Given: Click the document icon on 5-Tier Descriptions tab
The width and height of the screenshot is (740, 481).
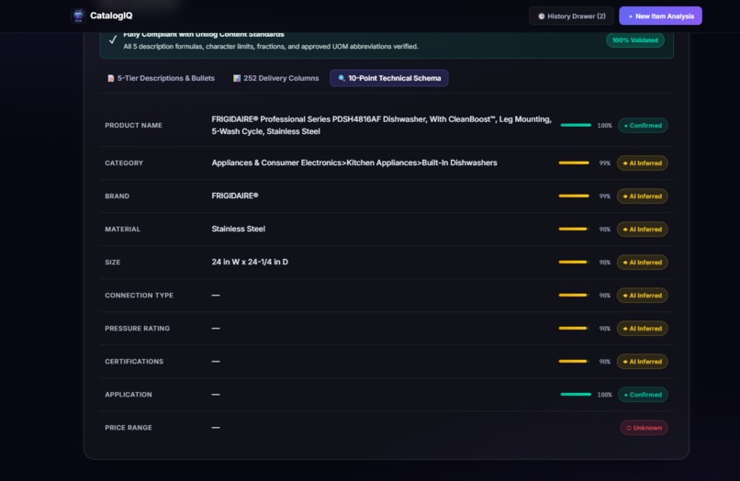Looking at the screenshot, I should 111,78.
